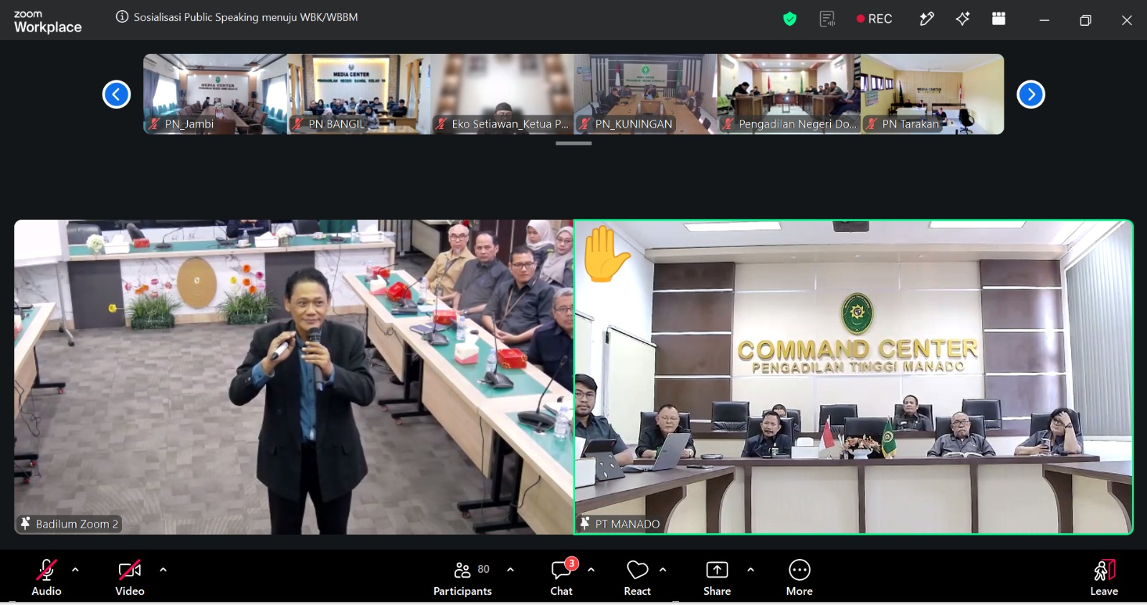The width and height of the screenshot is (1147, 605).
Task: Click the REC recording indicator
Action: tap(874, 19)
